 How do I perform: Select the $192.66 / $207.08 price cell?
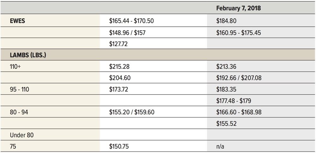(239, 78)
